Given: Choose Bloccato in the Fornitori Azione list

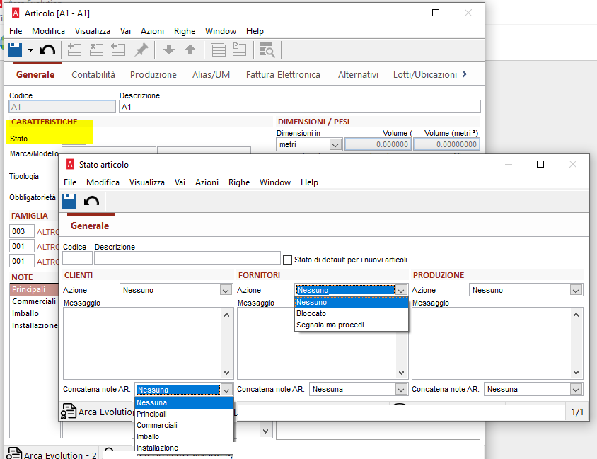Looking at the screenshot, I should click(351, 313).
